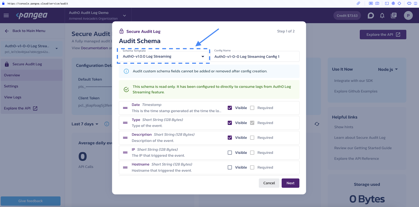Image resolution: width=419 pixels, height=207 pixels.
Task: Click the Give feedback button
Action: 31,201
